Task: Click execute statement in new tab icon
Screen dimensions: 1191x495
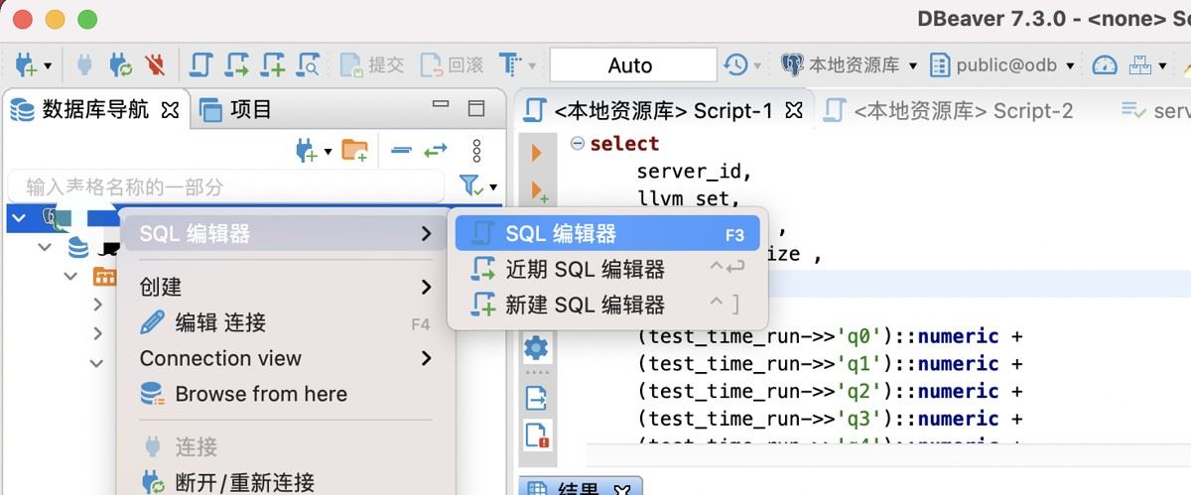Action: (x=539, y=189)
